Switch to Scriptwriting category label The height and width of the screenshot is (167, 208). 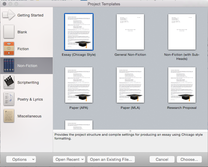[28, 83]
